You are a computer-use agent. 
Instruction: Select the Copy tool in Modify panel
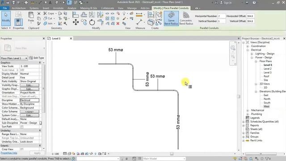84,22
